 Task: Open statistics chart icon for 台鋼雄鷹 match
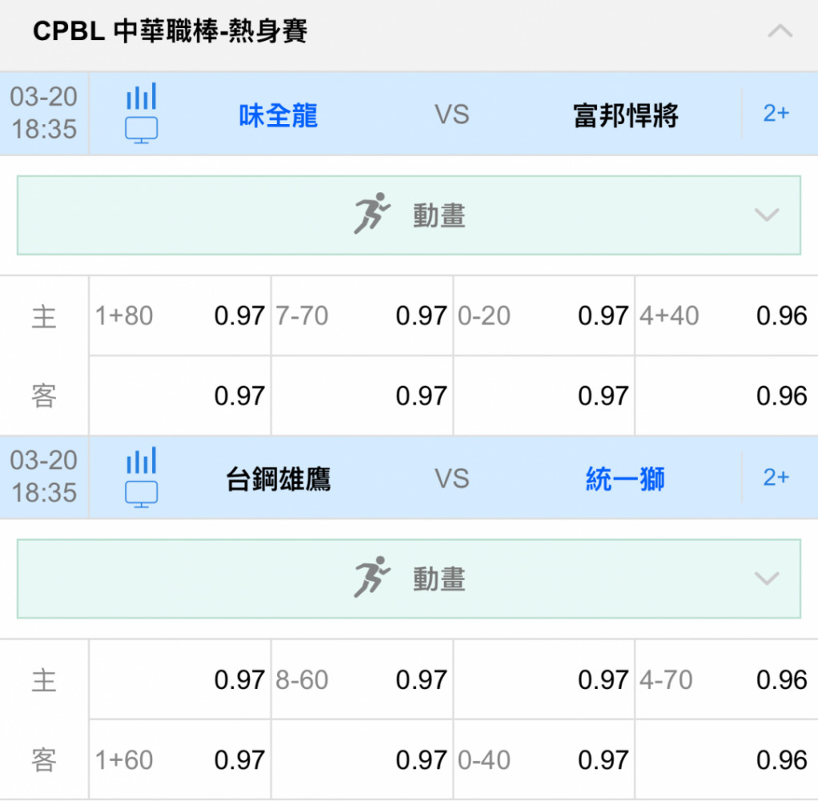pyautogui.click(x=141, y=460)
